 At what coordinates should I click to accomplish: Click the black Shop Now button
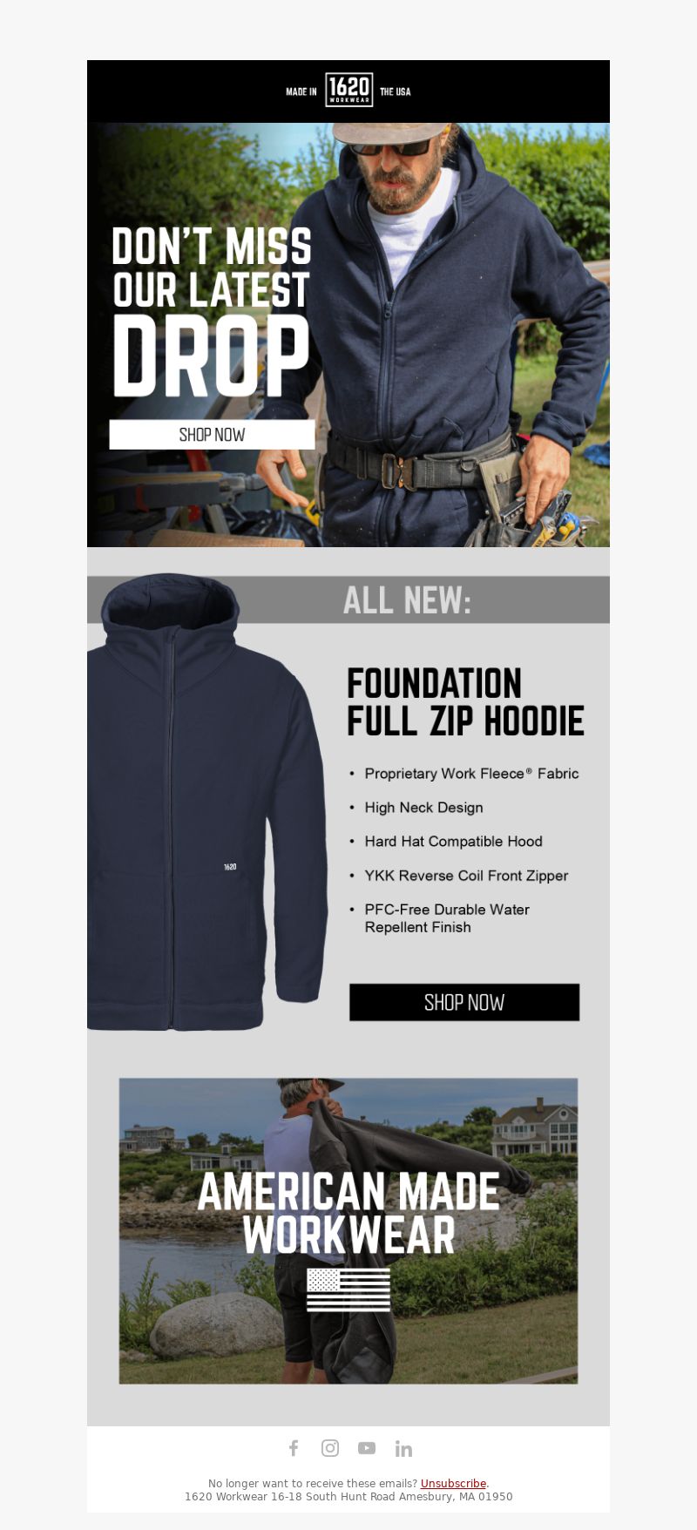(464, 1002)
